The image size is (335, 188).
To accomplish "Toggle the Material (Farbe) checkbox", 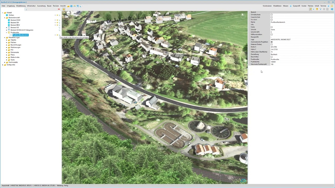I will point(272,44).
